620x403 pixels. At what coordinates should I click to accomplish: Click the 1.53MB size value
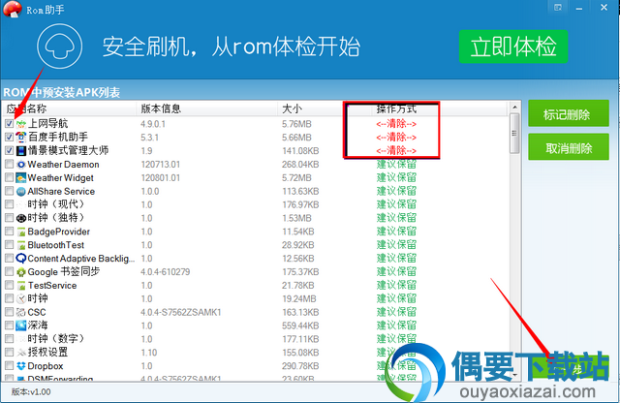pyautogui.click(x=297, y=218)
